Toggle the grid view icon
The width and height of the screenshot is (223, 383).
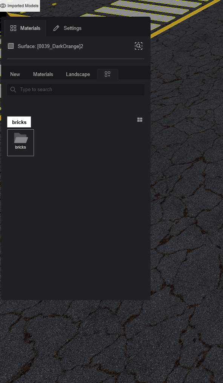pos(140,120)
